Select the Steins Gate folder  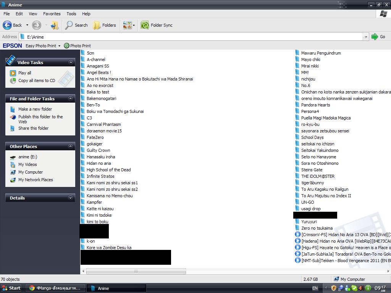point(309,170)
